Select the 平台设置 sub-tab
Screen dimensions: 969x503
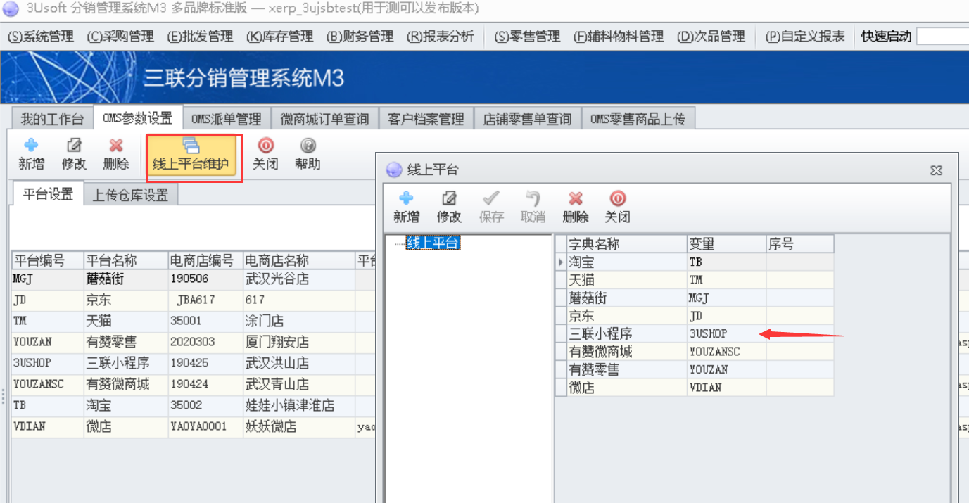tap(48, 194)
